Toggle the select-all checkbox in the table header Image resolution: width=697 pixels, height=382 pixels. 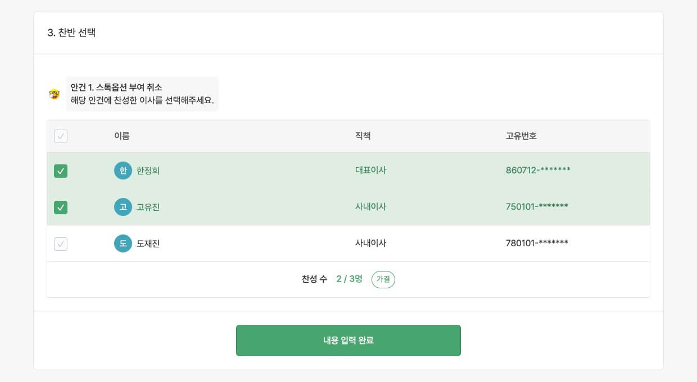[x=60, y=136]
